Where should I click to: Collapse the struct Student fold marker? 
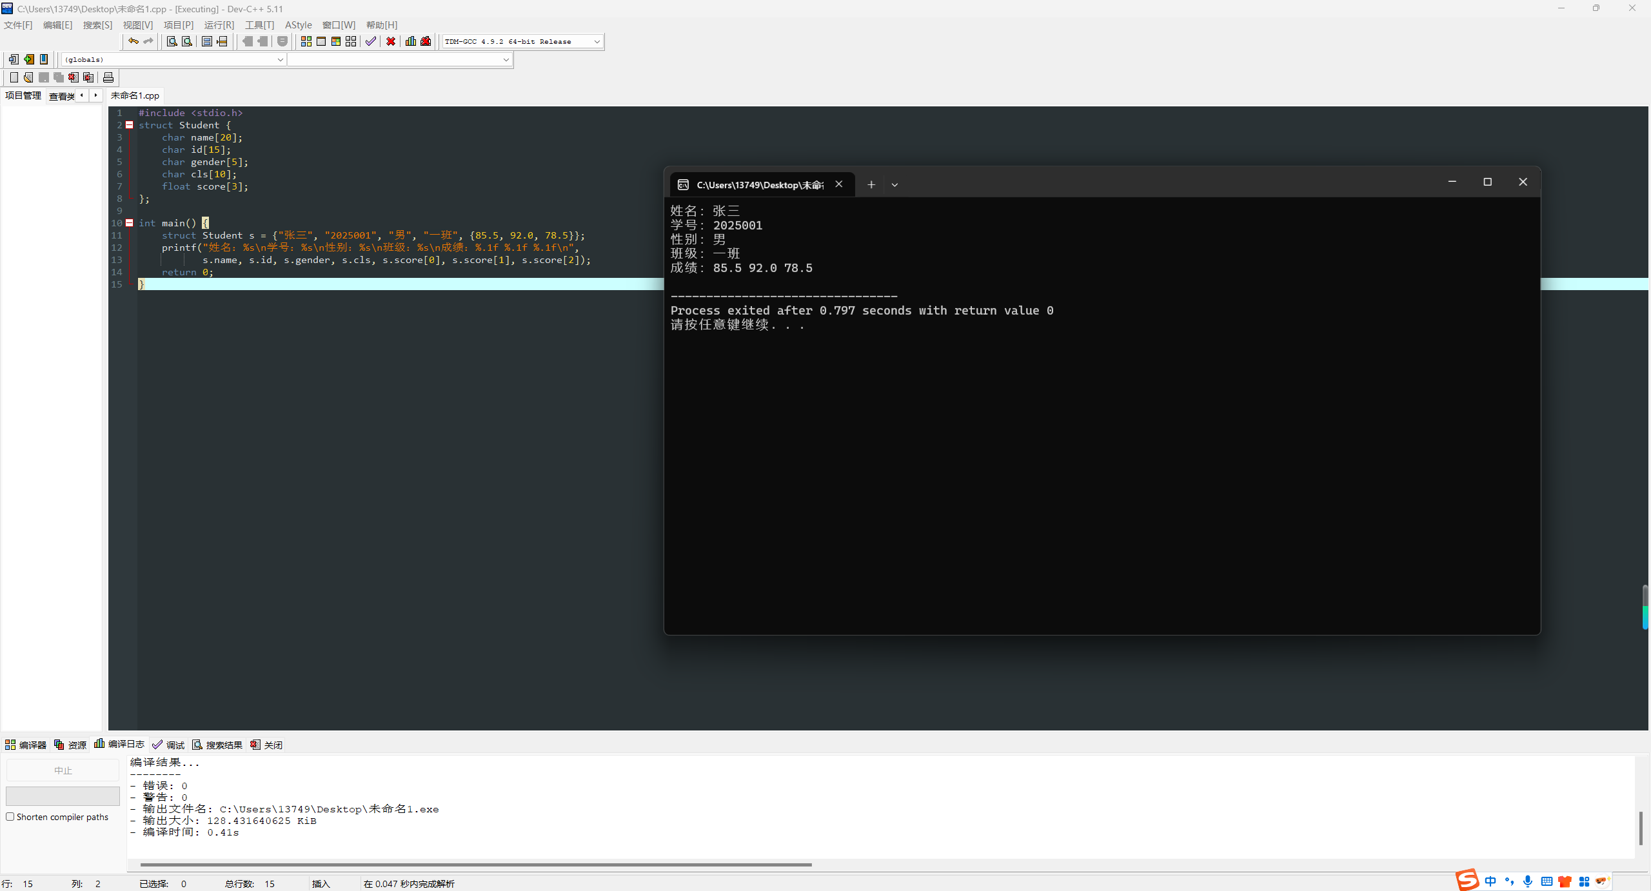coord(130,125)
